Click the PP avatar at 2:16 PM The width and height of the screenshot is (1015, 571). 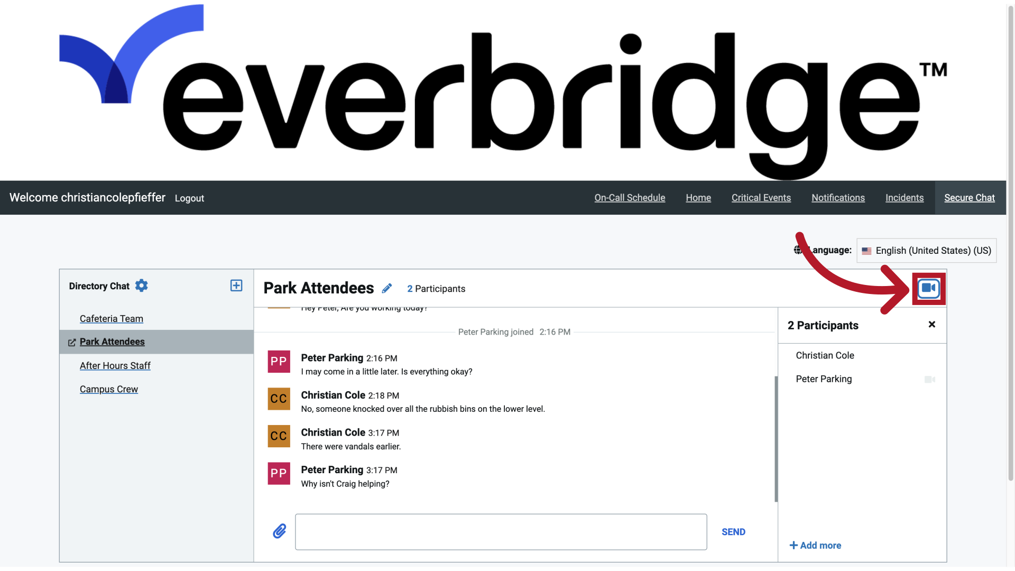[279, 362]
